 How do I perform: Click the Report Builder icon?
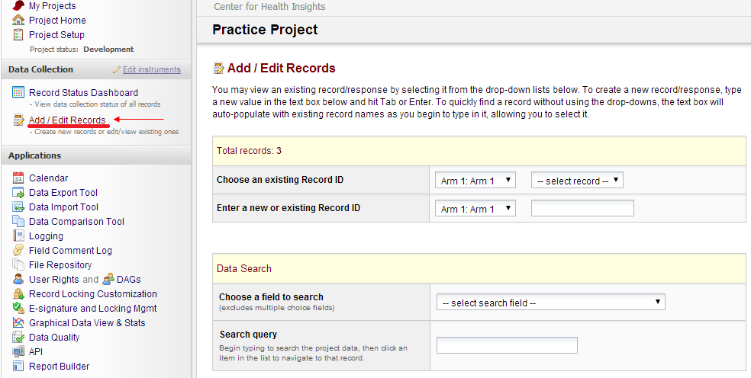[18, 367]
